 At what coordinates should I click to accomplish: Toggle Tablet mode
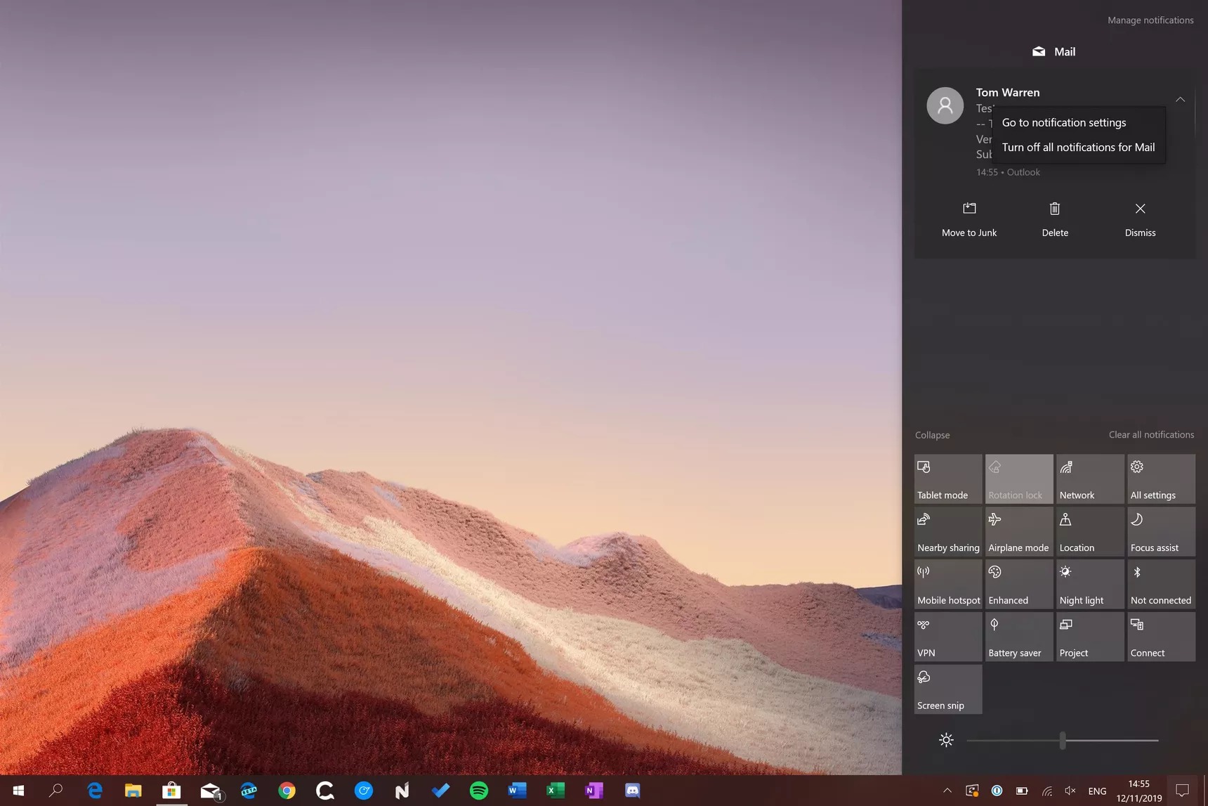[947, 479]
